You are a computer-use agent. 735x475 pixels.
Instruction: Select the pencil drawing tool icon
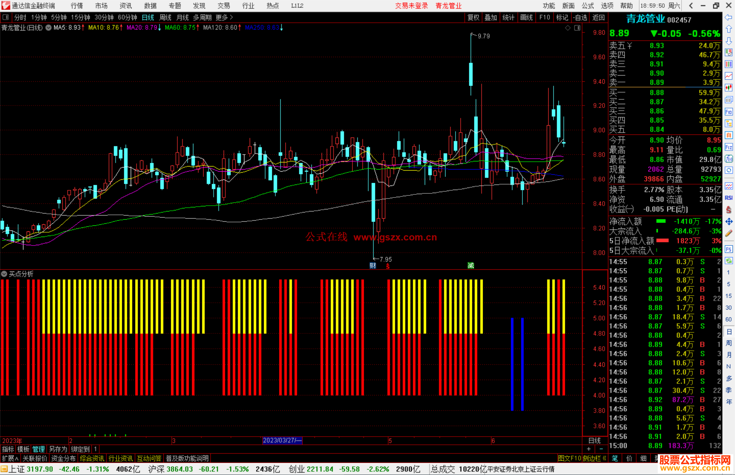pos(729,234)
